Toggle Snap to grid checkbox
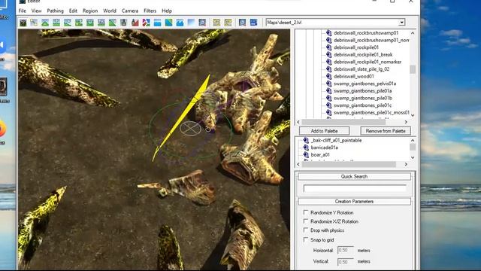This screenshot has height=271, width=481. [306, 239]
